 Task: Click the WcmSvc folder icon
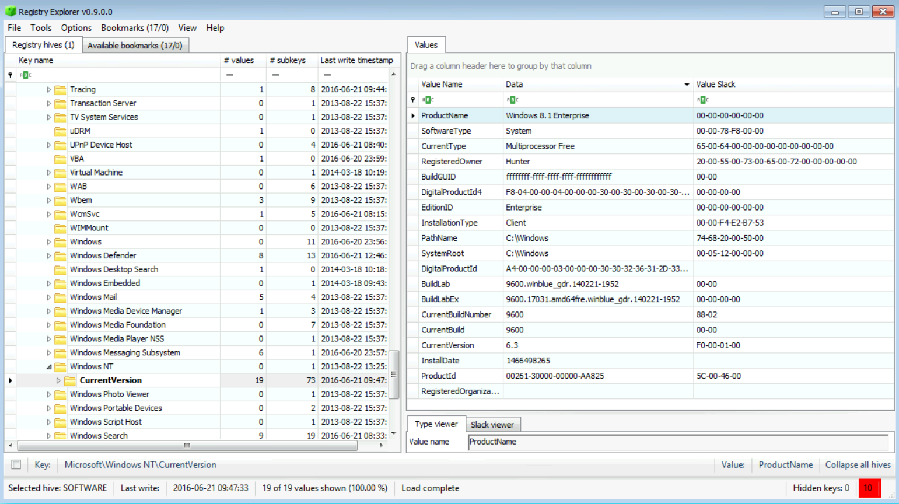point(60,215)
